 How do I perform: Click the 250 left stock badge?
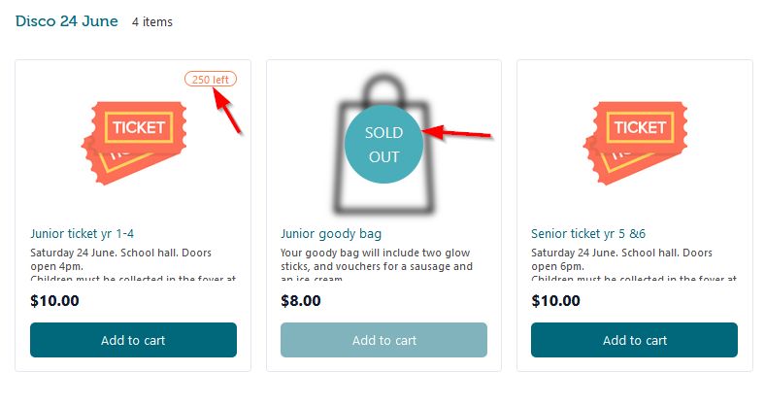pyautogui.click(x=211, y=79)
